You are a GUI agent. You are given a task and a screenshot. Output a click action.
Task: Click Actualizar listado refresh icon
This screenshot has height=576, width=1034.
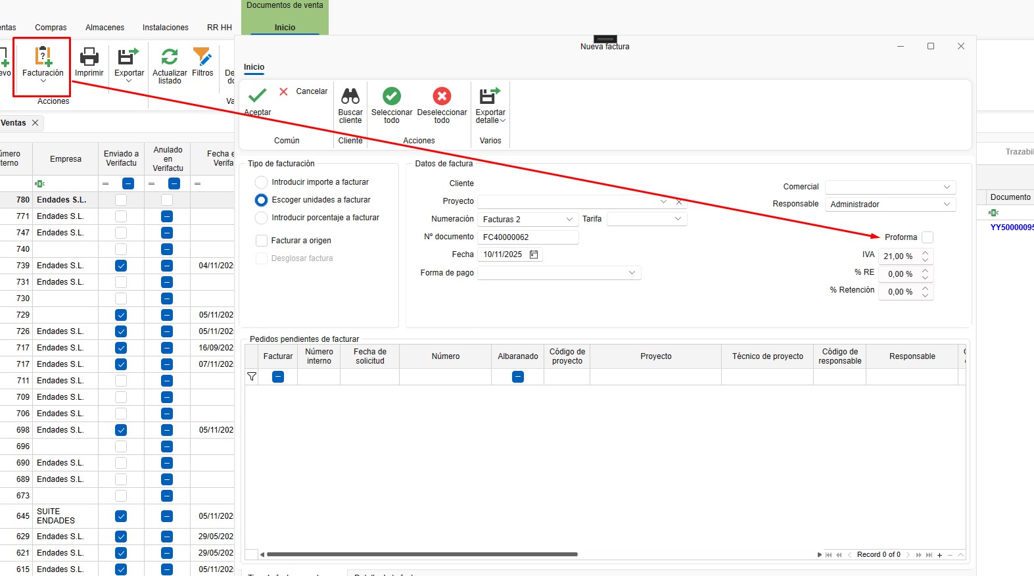(170, 57)
